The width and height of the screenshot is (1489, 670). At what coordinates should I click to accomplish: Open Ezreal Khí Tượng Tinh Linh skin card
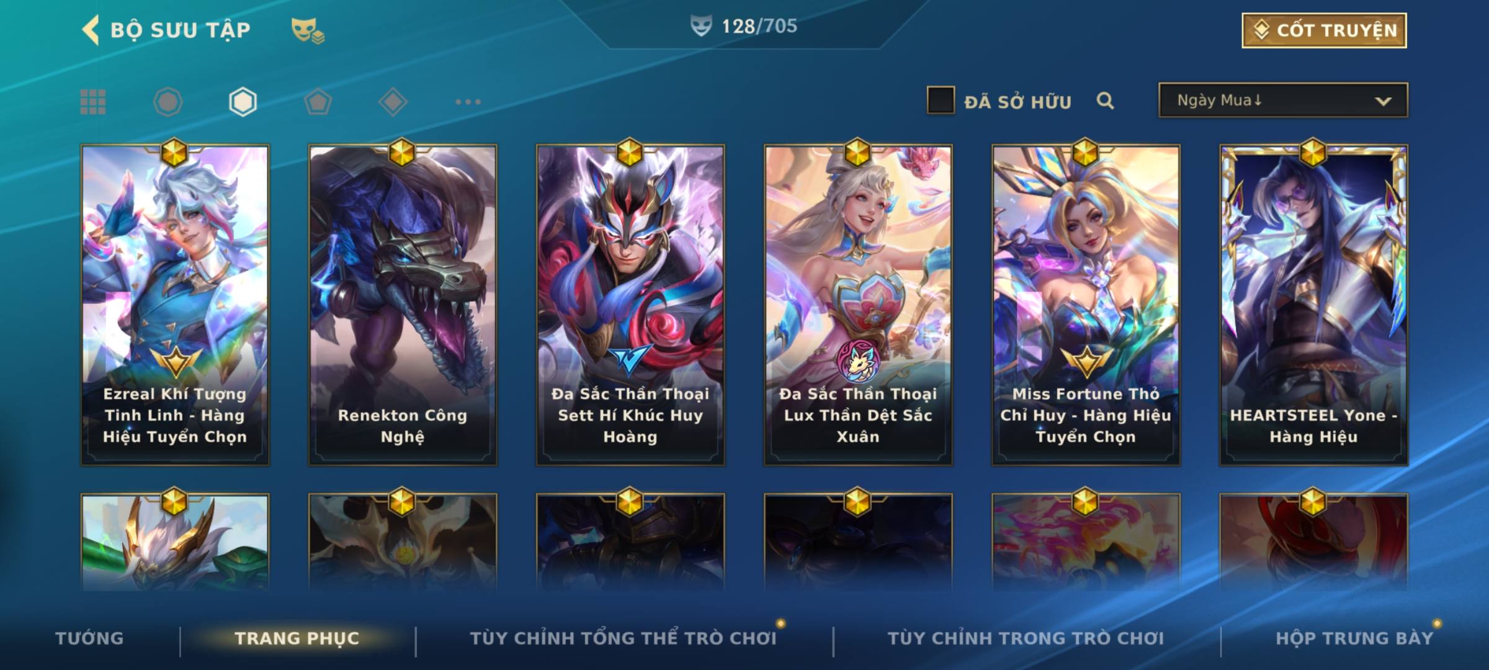tap(175, 305)
